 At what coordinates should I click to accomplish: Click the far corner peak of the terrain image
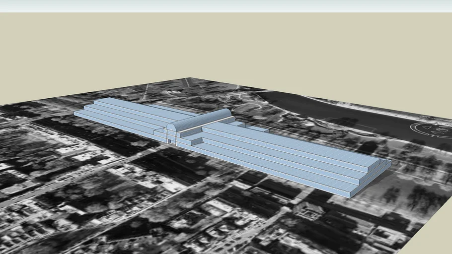click(x=187, y=79)
